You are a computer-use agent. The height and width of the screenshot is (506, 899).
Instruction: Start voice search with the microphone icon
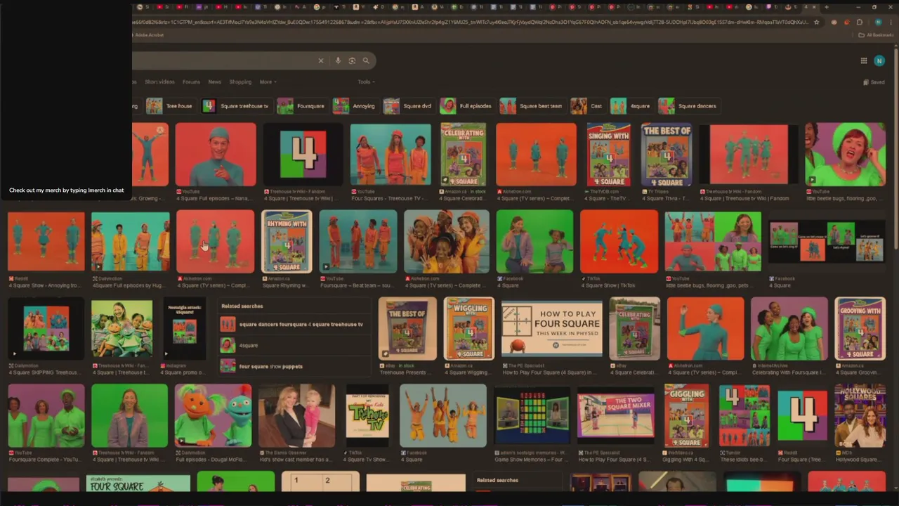tap(338, 60)
